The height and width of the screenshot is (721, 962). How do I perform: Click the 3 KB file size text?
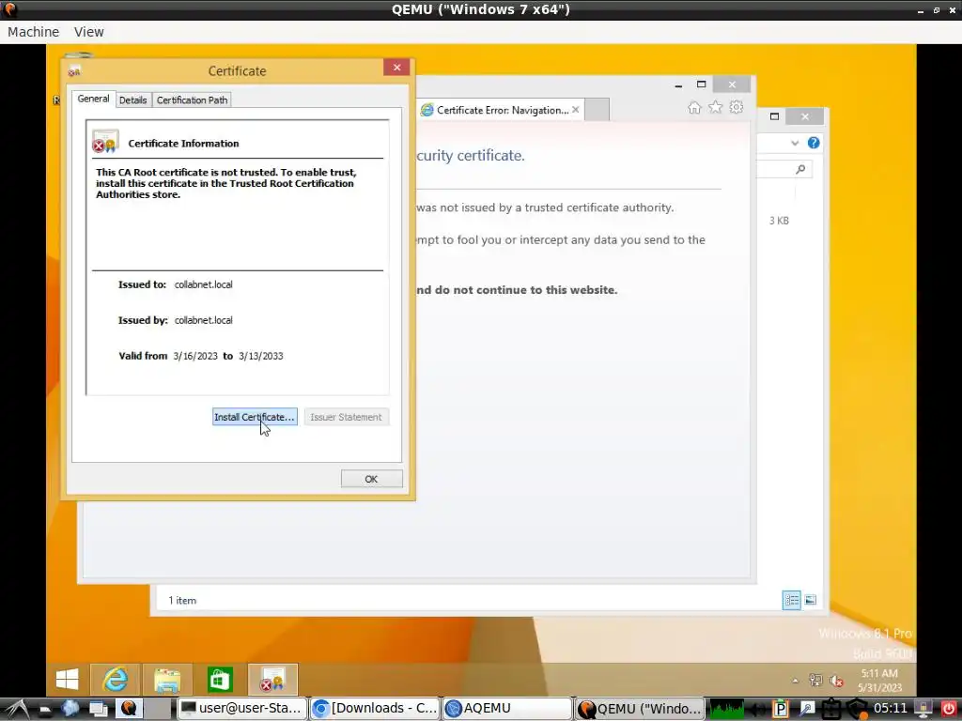tap(779, 221)
